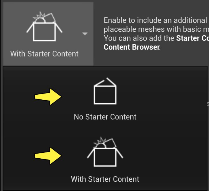Click the sun burst shape in the dropdown icon

(100, 143)
